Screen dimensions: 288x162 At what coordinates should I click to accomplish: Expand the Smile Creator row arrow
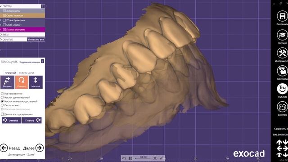click(x=0, y=25)
